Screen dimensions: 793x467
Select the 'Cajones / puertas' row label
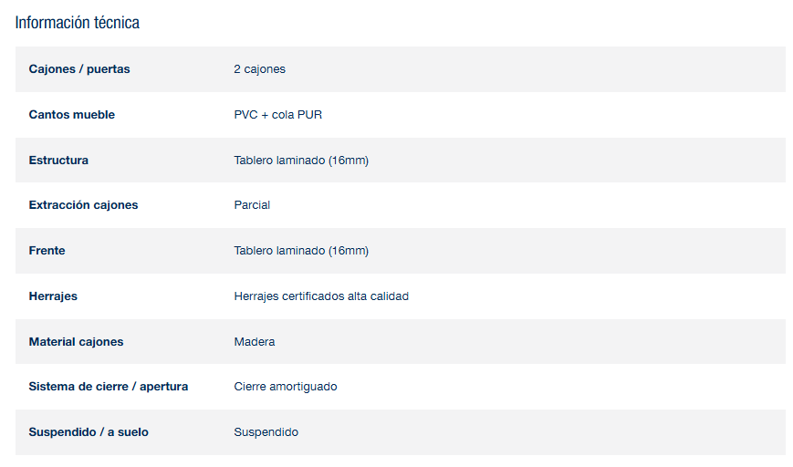[x=79, y=69]
